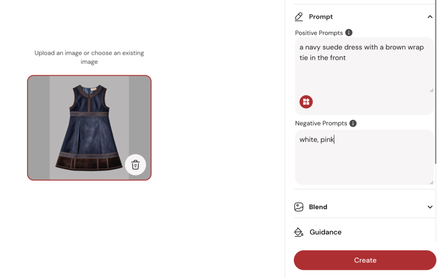Click the upload image instruction text
Image resolution: width=439 pixels, height=278 pixels.
pyautogui.click(x=89, y=57)
